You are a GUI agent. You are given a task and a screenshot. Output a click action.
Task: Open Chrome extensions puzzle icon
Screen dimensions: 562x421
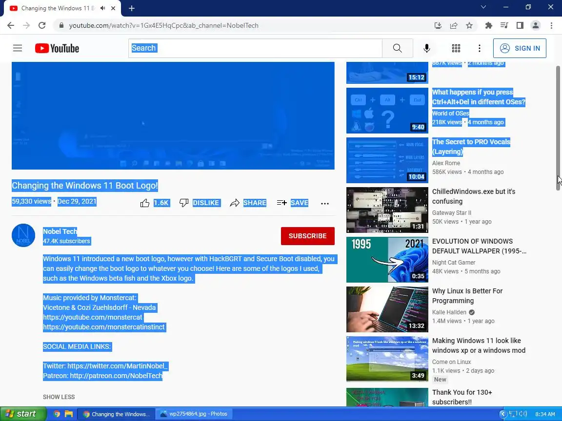[488, 25]
